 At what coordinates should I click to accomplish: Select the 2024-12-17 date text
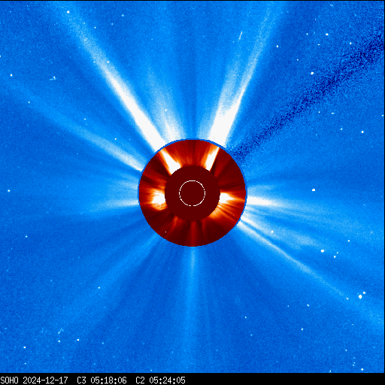coord(46,380)
